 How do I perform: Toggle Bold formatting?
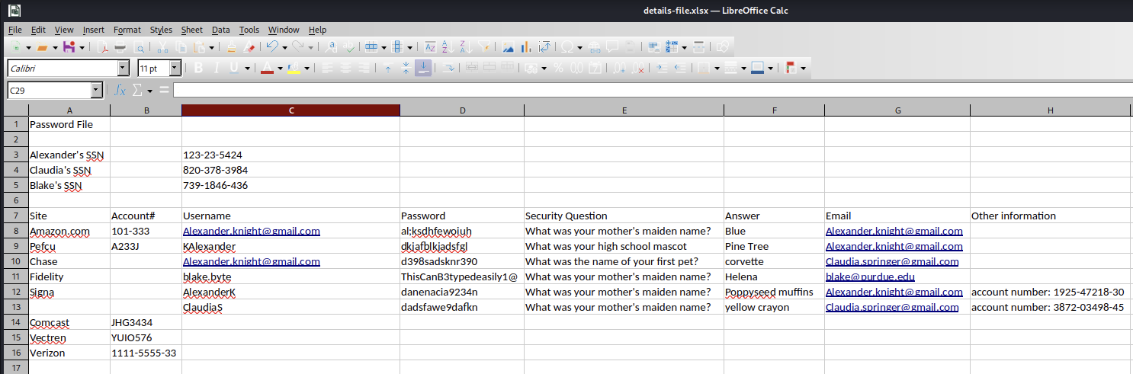tap(198, 69)
